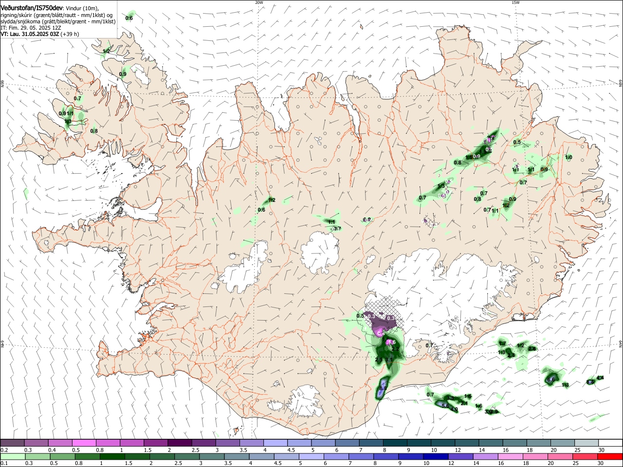This screenshot has width=623, height=467.
Task: Click the 0.2 mauve swatch in upper legend row
Action: click(12, 443)
